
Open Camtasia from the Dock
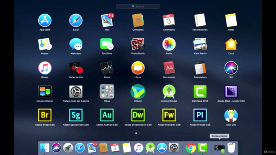(202, 148)
